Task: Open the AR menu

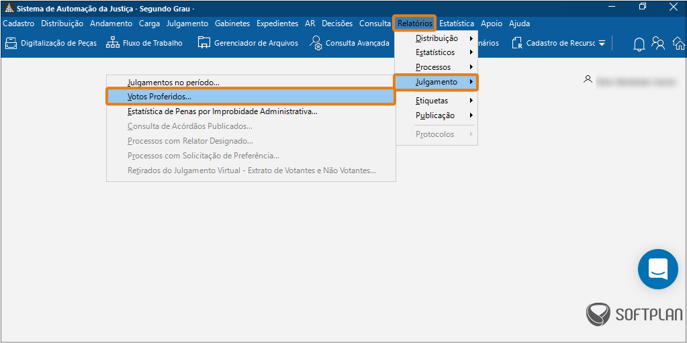Action: 310,23
